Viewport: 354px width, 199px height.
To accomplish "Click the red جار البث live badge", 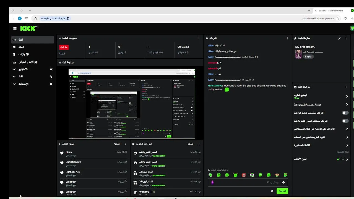I will (64, 47).
